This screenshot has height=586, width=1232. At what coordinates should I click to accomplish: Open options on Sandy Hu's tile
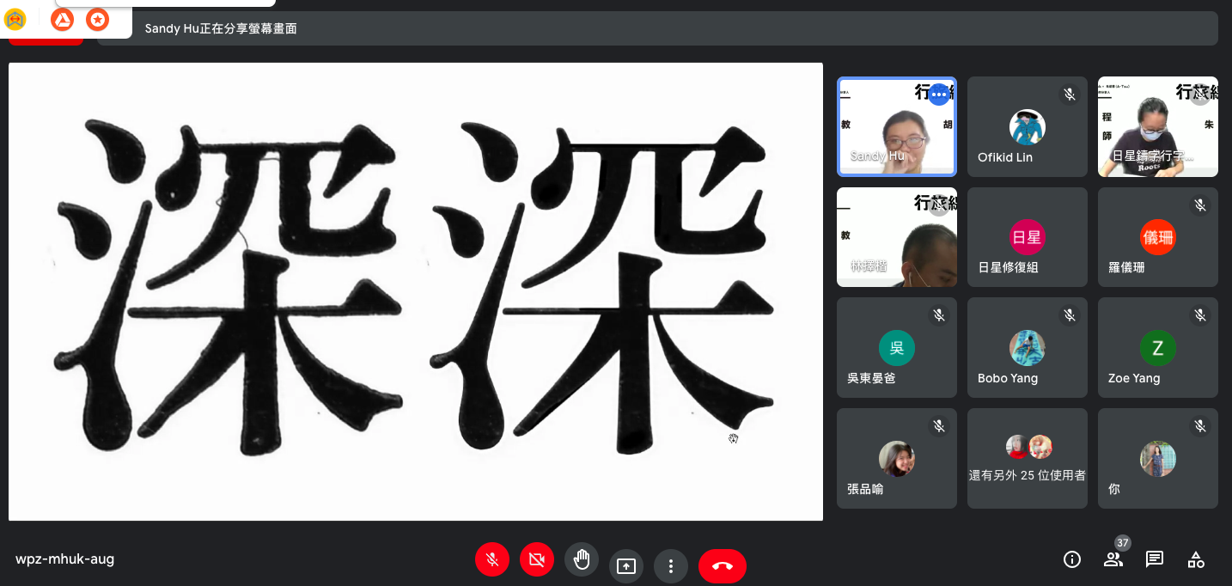938,95
